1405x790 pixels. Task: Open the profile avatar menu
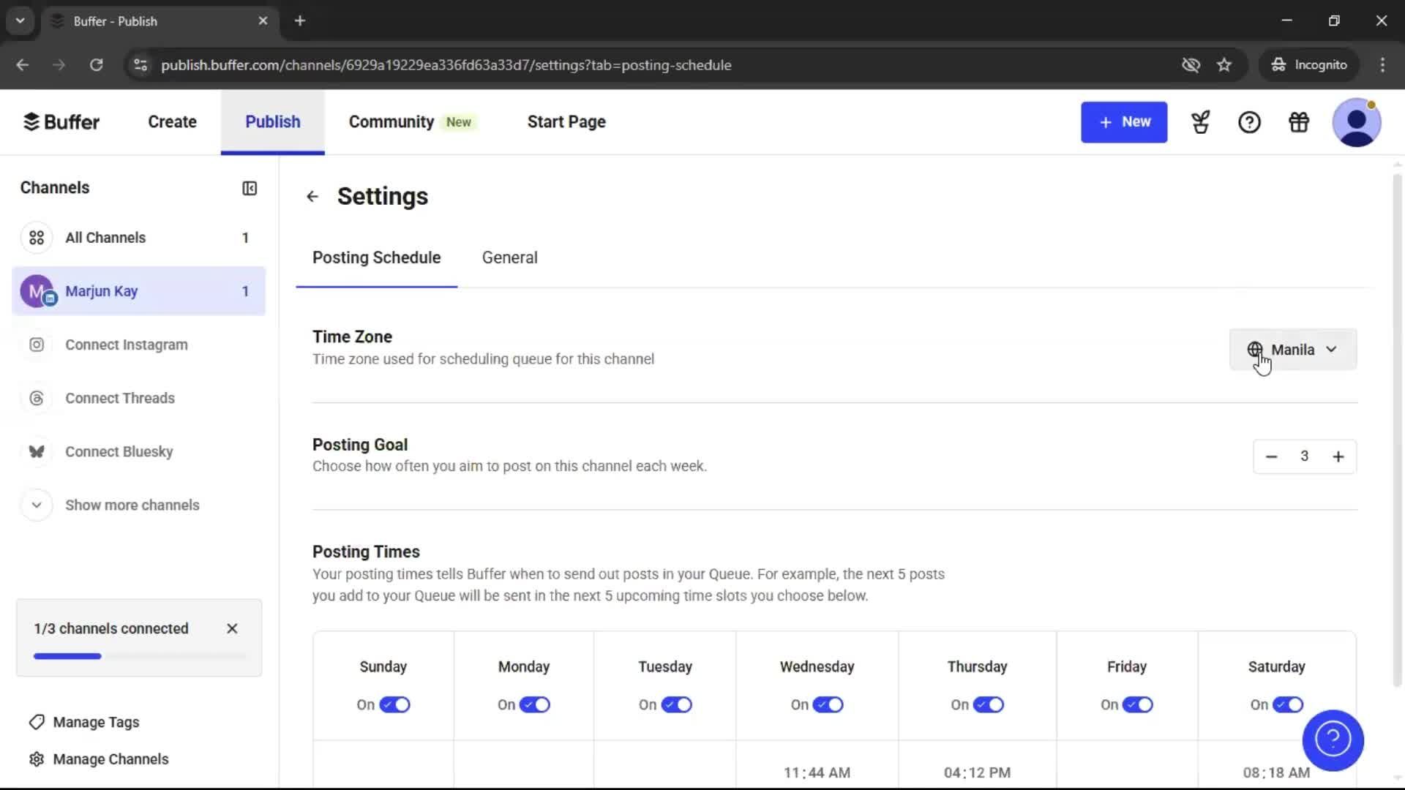pos(1357,122)
